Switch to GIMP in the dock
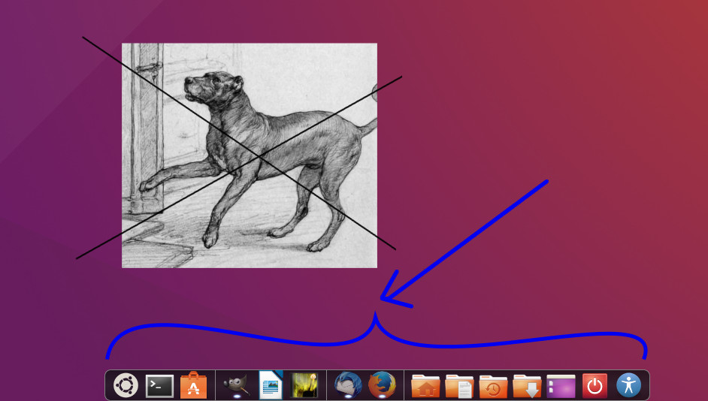Image resolution: width=708 pixels, height=401 pixels. click(x=236, y=386)
